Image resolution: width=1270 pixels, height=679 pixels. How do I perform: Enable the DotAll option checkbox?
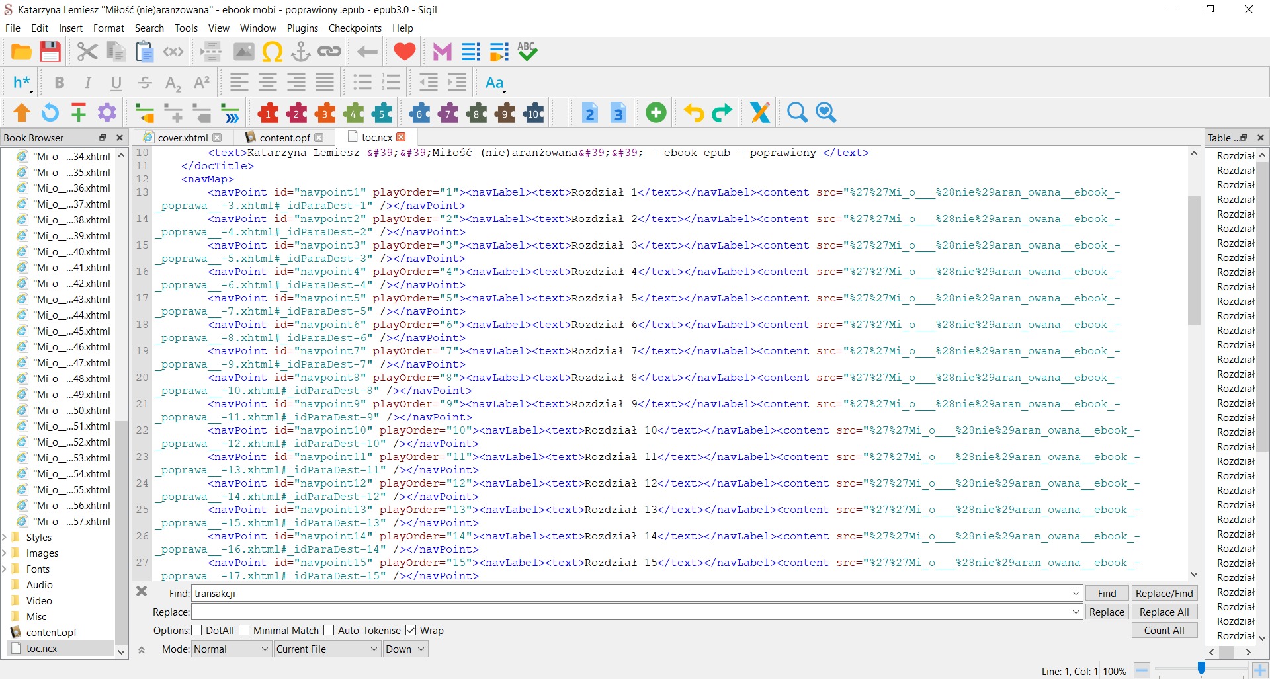[x=196, y=630]
